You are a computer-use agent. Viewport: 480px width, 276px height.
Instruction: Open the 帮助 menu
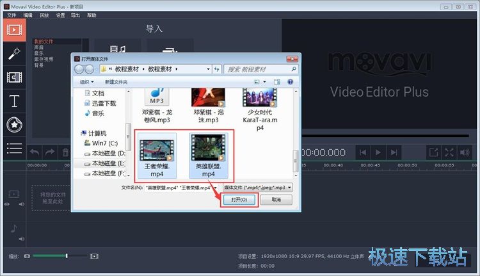click(x=92, y=15)
